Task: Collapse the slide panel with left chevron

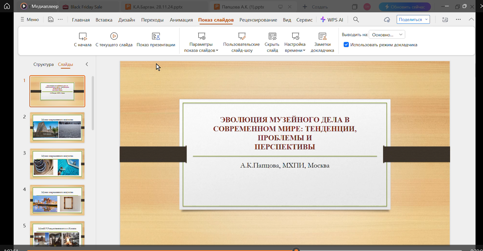Action: tap(87, 64)
